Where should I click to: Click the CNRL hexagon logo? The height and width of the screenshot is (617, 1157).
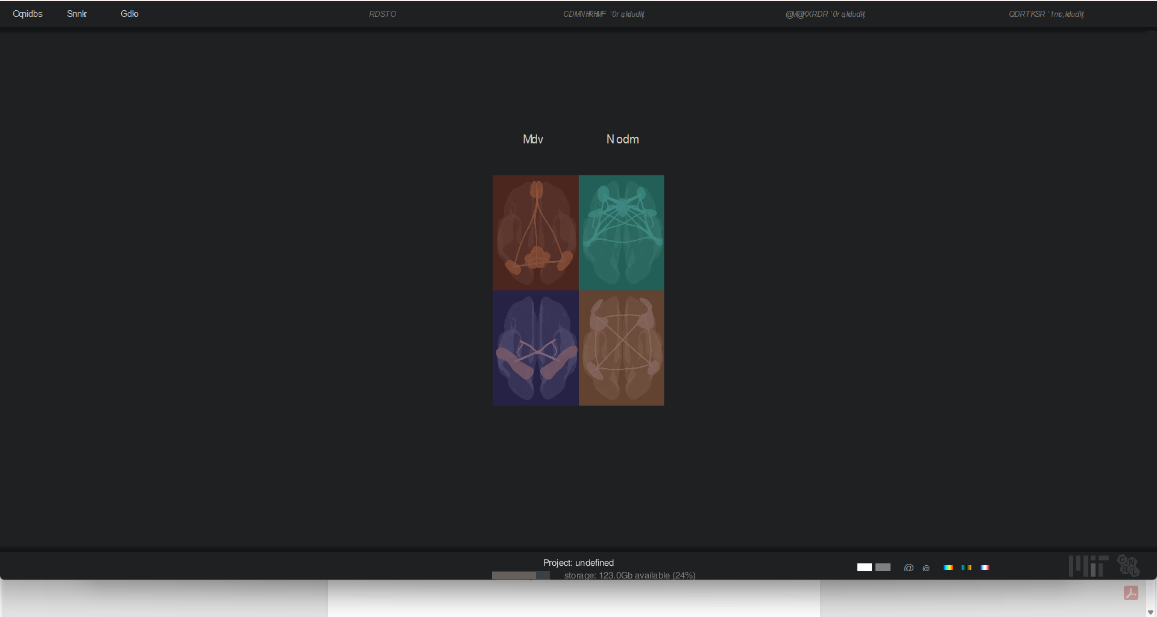(1128, 566)
